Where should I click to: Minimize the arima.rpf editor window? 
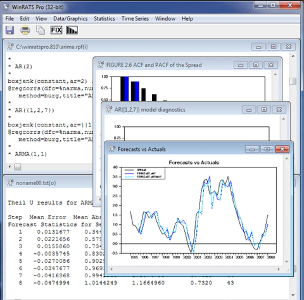coord(258,47)
